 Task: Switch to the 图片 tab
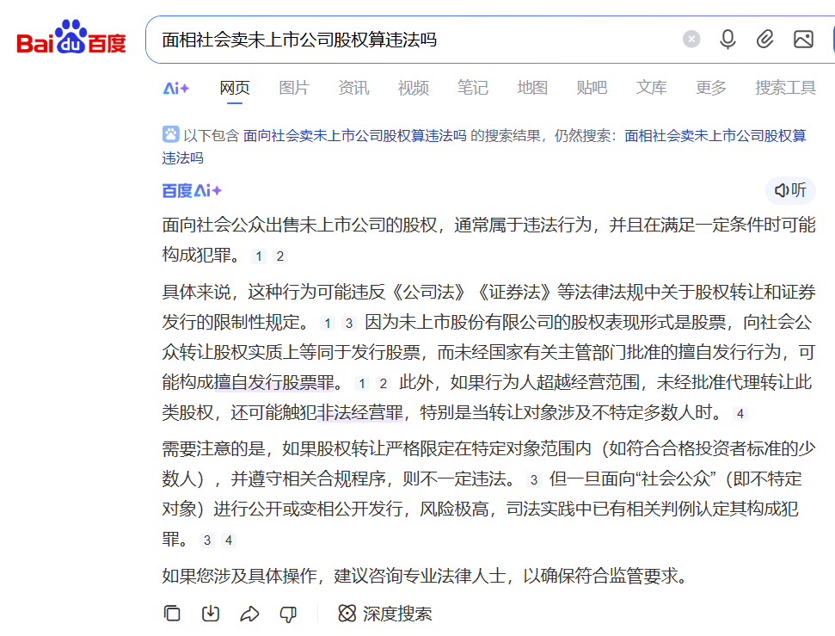(x=294, y=88)
